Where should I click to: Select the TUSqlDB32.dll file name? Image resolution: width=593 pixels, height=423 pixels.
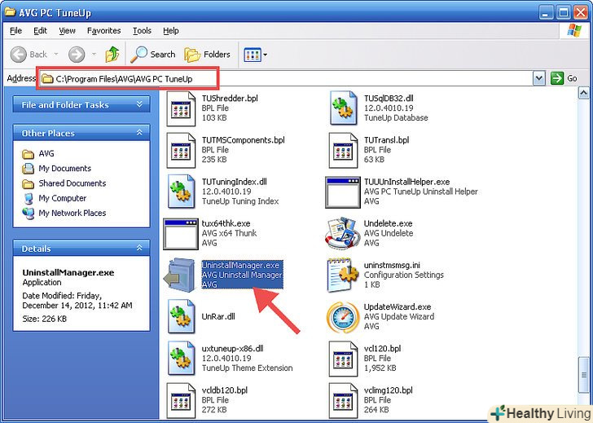(389, 99)
